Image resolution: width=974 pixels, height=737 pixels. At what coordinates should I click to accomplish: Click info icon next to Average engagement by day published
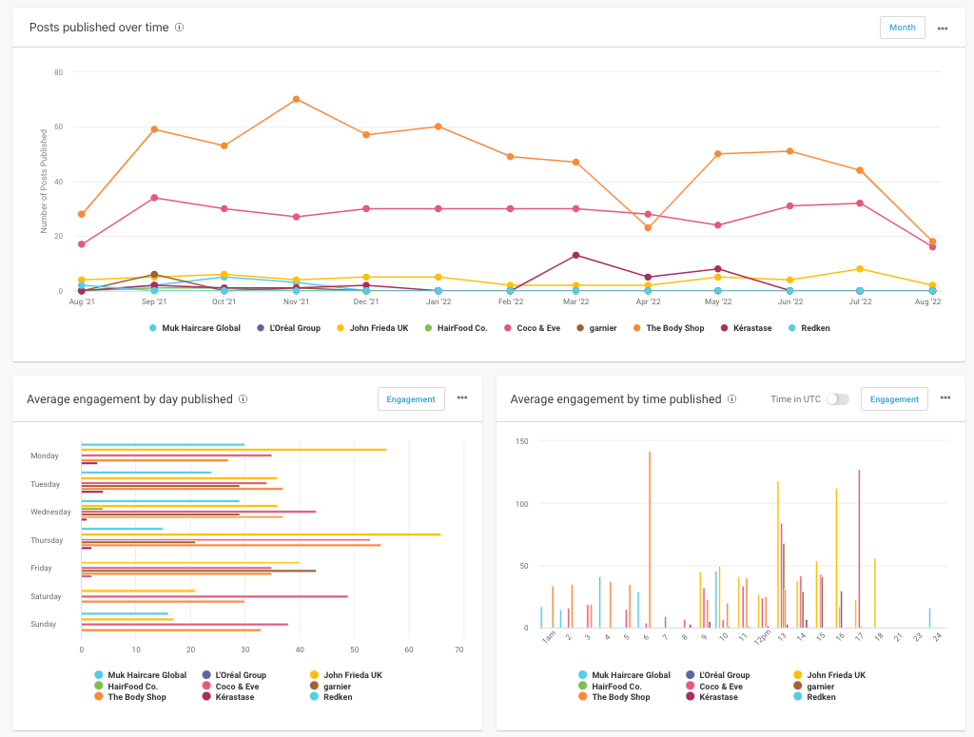click(243, 399)
